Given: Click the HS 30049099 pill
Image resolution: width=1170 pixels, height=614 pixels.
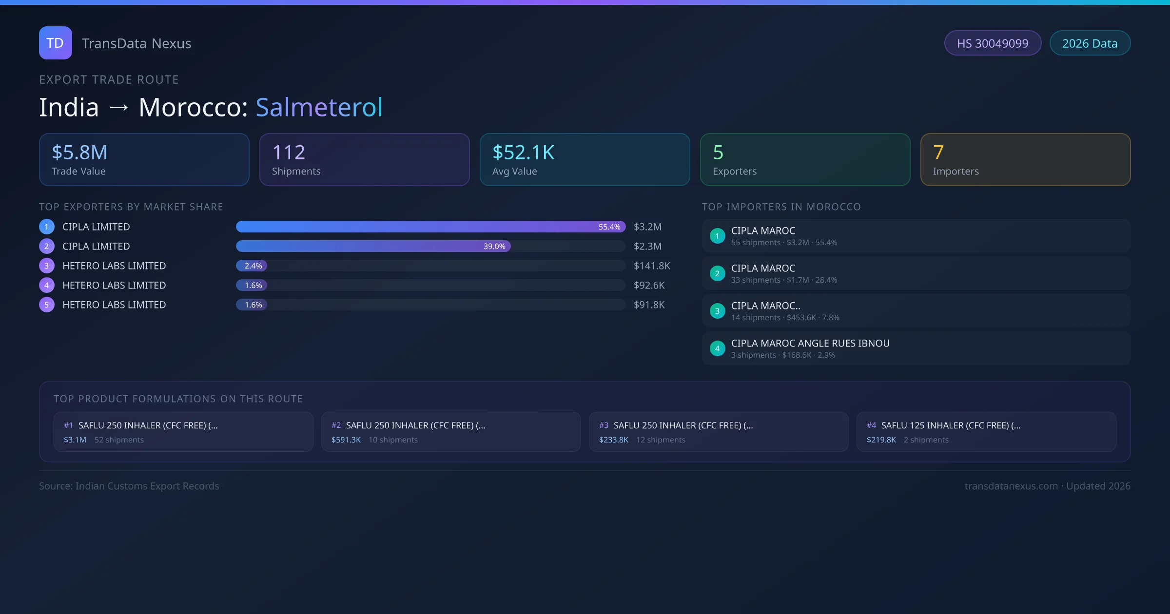Looking at the screenshot, I should click(993, 43).
